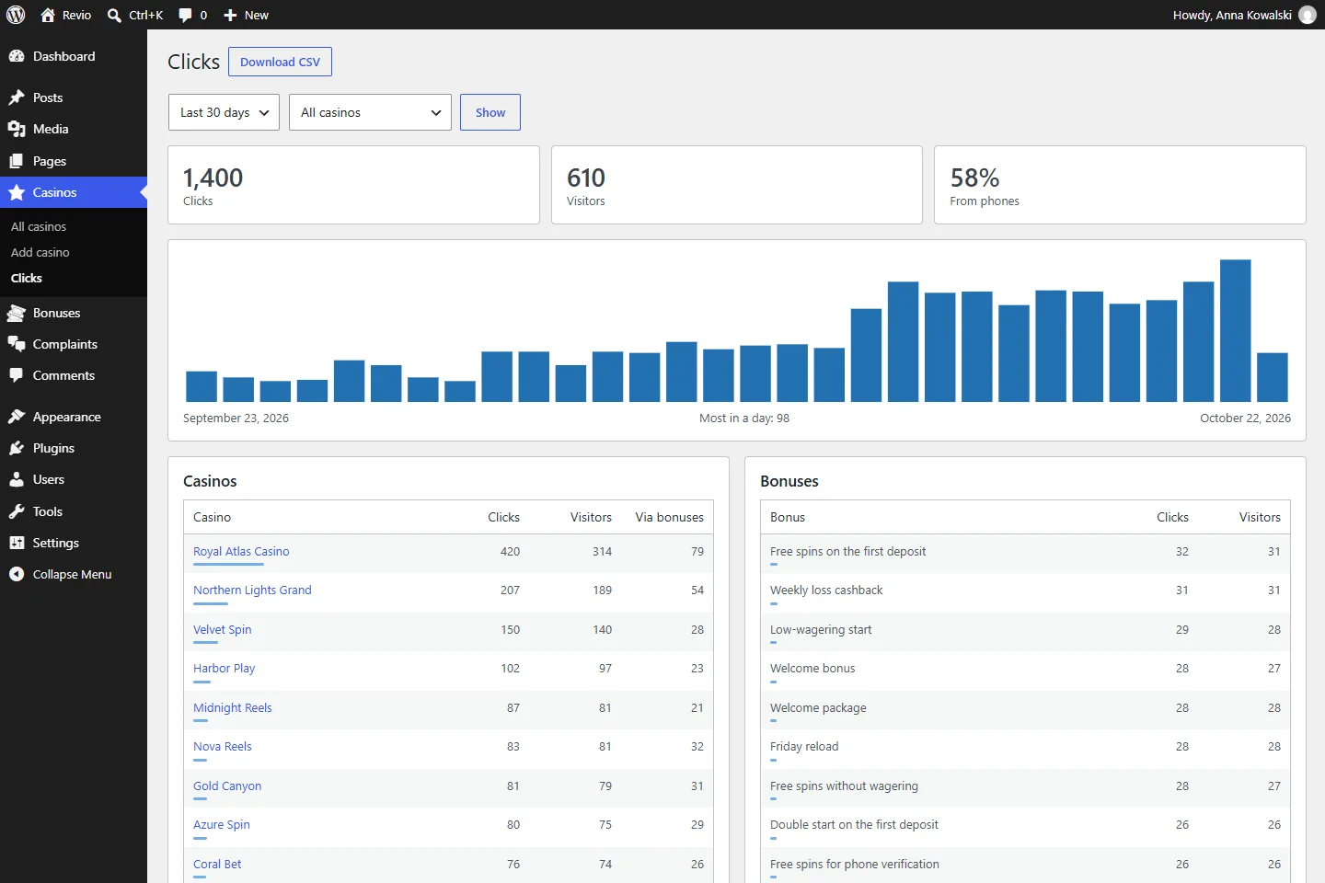Click the Casinos star icon
This screenshot has height=883, width=1325.
(x=17, y=192)
